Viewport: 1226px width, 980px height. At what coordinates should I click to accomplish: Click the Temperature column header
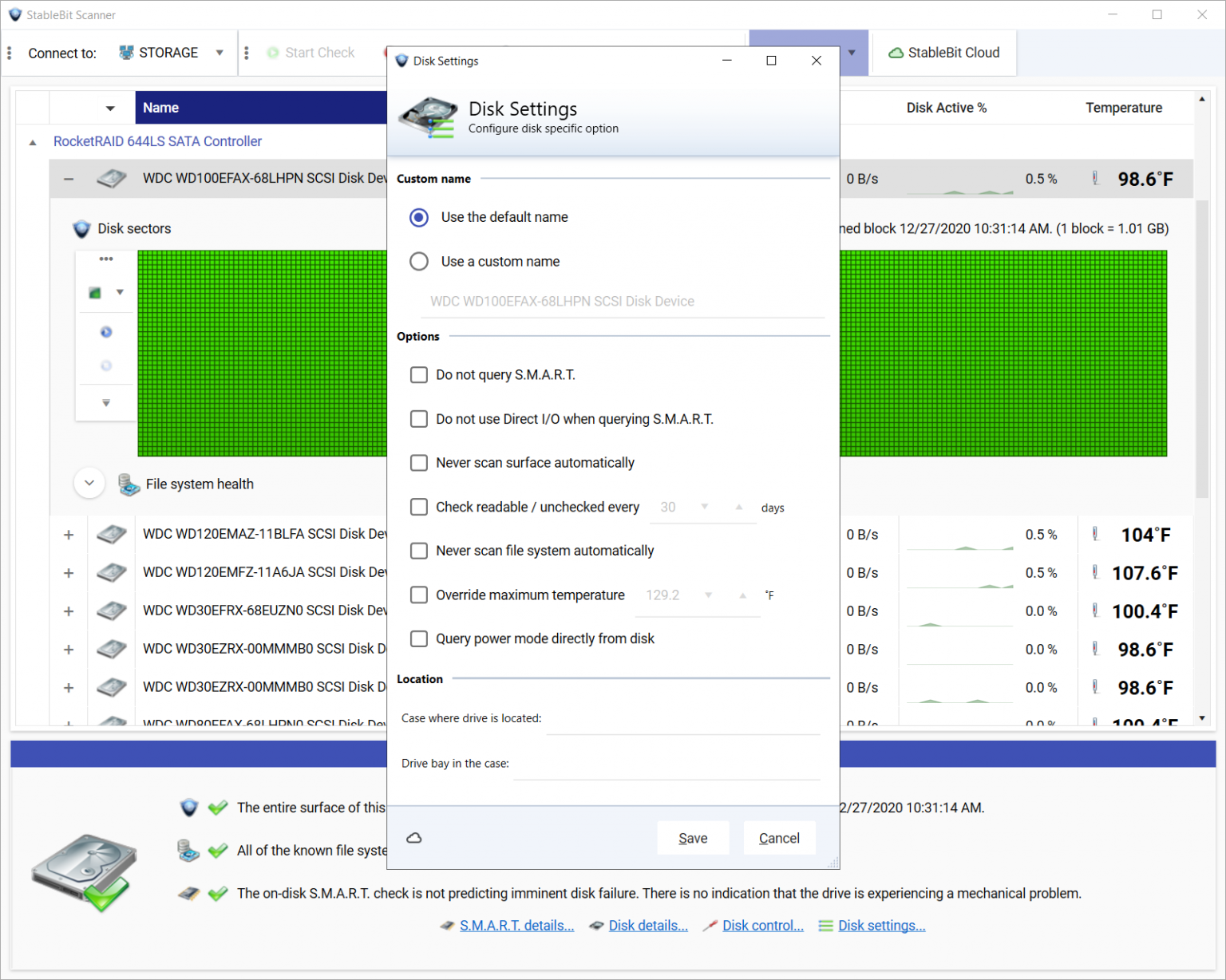(1123, 108)
